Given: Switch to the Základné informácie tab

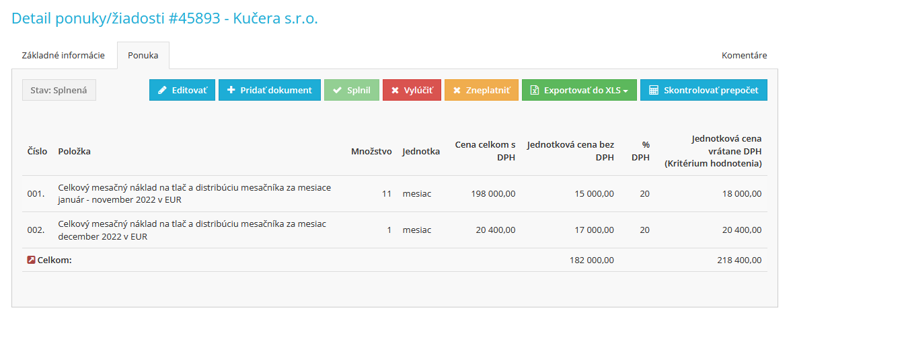Looking at the screenshot, I should (x=63, y=55).
